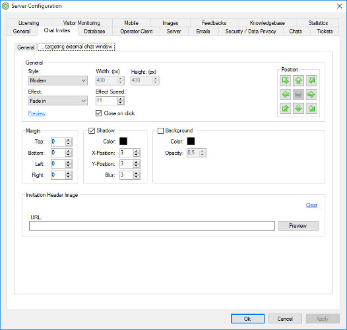Open the Visitor Monitoring tab
The height and width of the screenshot is (330, 347).
pyautogui.click(x=82, y=23)
